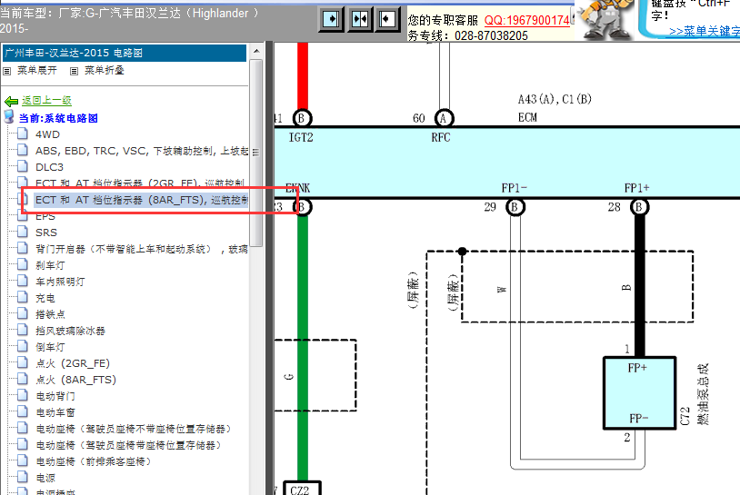740x495 pixels.
Task: Select 电动座椅（驾驶员座椅不带座椅位置存储器）
Action: coord(134,429)
